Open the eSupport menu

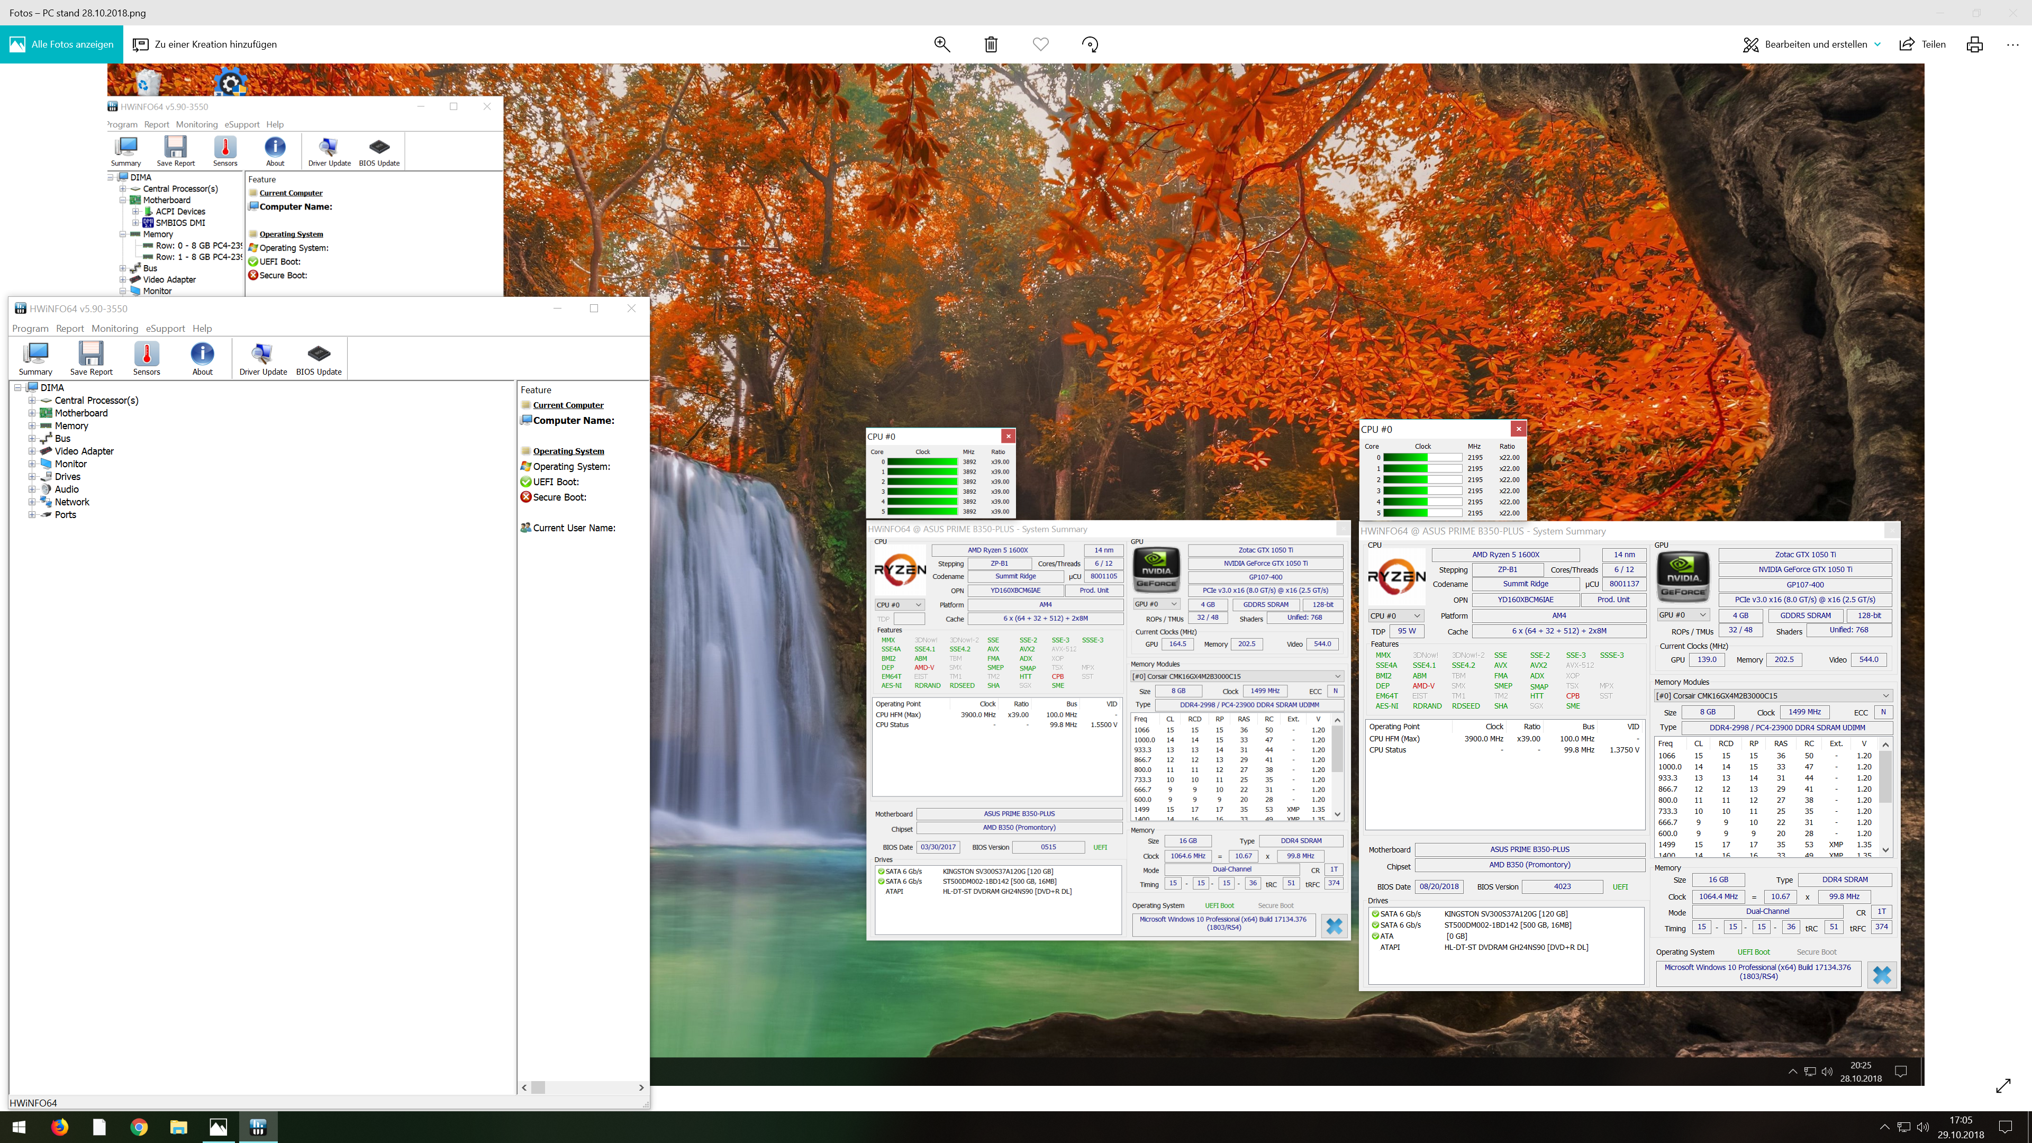tap(165, 329)
